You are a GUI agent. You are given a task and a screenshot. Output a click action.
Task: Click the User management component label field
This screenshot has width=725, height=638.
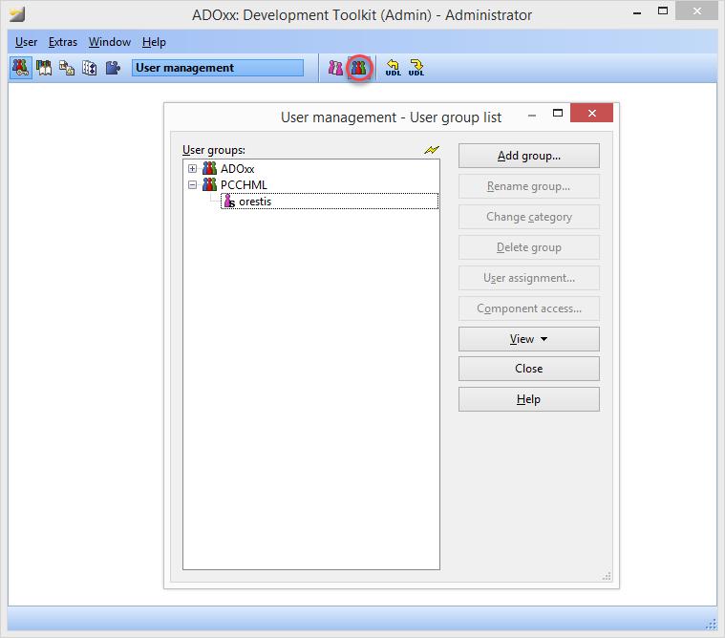[x=218, y=68]
